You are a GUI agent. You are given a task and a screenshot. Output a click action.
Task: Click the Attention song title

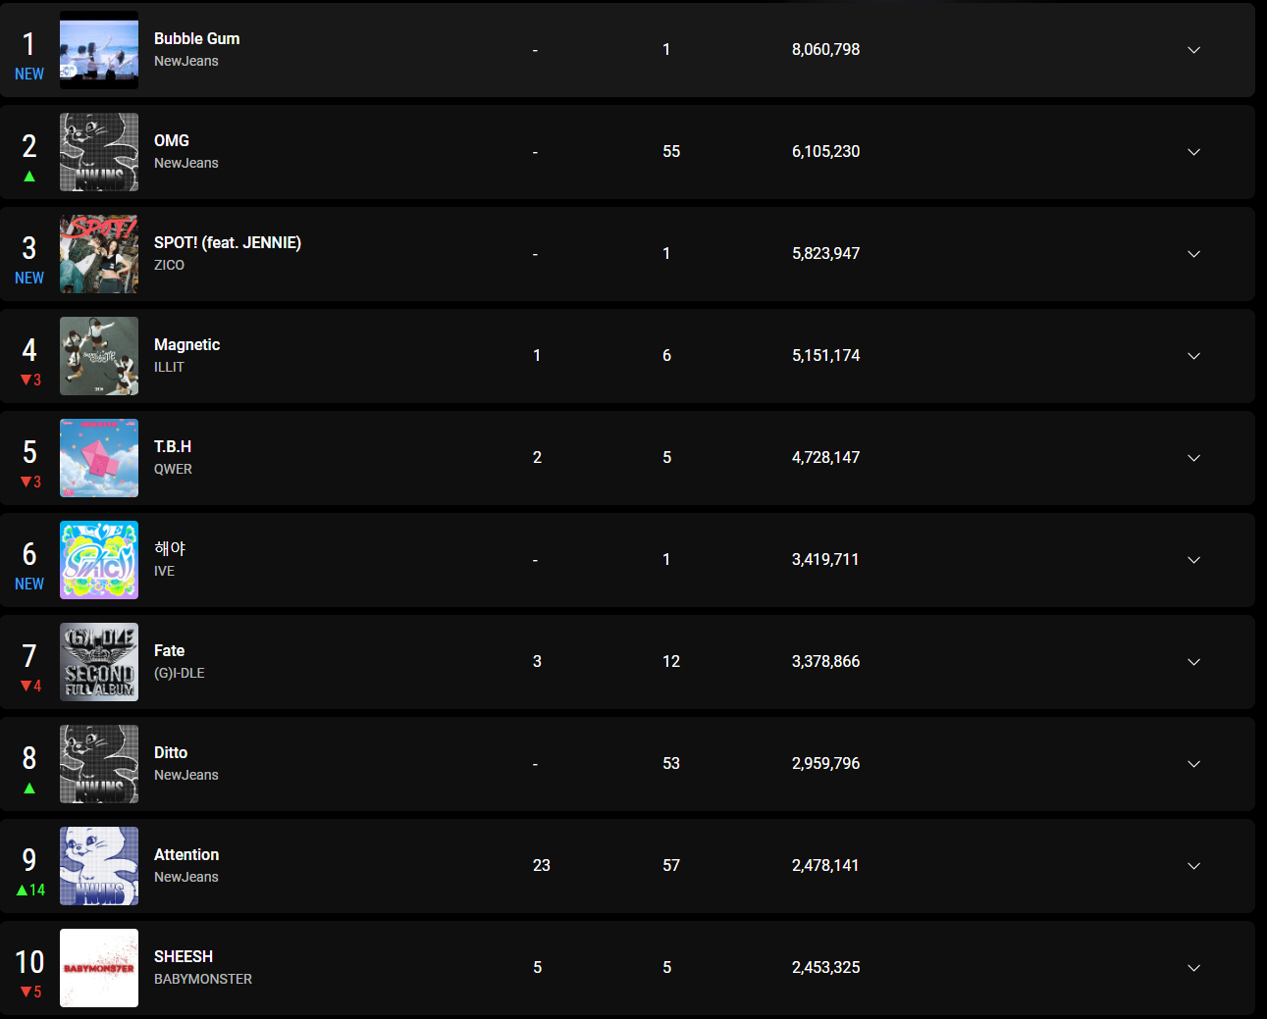click(186, 854)
